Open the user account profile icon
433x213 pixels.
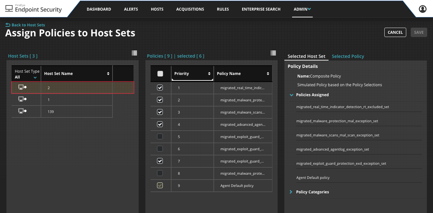point(422,9)
